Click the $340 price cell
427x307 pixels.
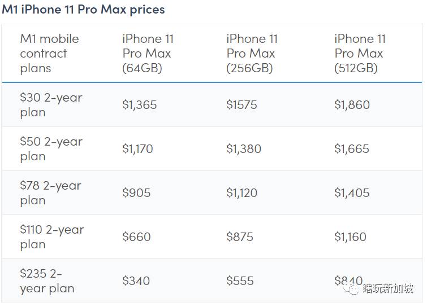pos(136,281)
